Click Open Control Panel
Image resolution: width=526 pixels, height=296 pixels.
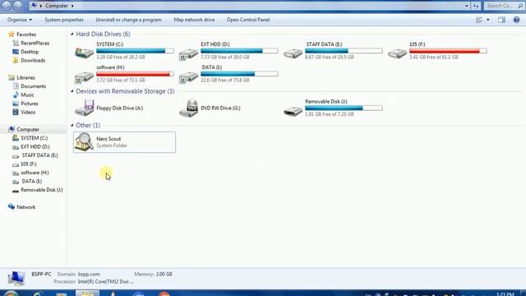(248, 20)
